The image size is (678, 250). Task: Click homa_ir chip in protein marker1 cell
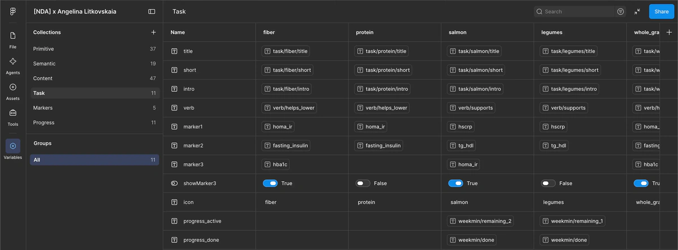371,127
